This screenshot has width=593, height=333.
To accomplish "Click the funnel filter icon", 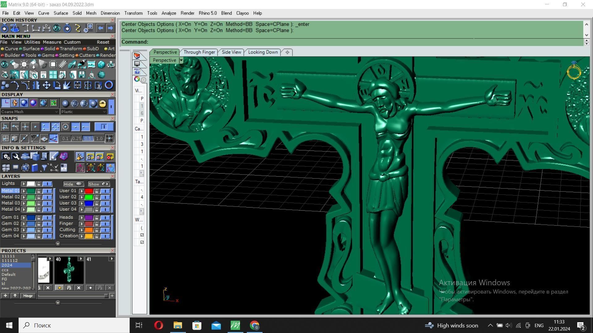I will pyautogui.click(x=44, y=168).
